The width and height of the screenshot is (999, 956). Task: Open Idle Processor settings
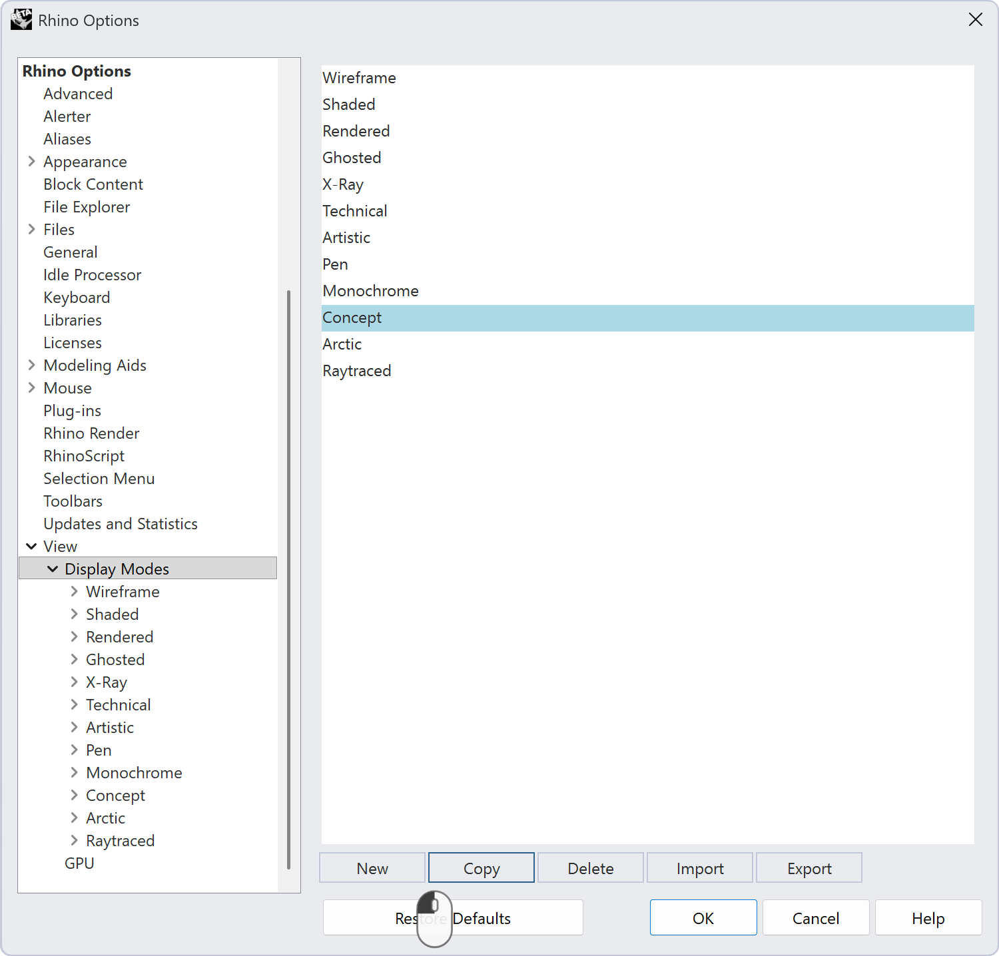pyautogui.click(x=93, y=275)
